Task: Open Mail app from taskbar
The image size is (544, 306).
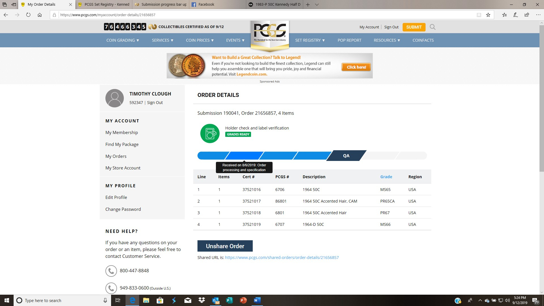Action: [188, 300]
